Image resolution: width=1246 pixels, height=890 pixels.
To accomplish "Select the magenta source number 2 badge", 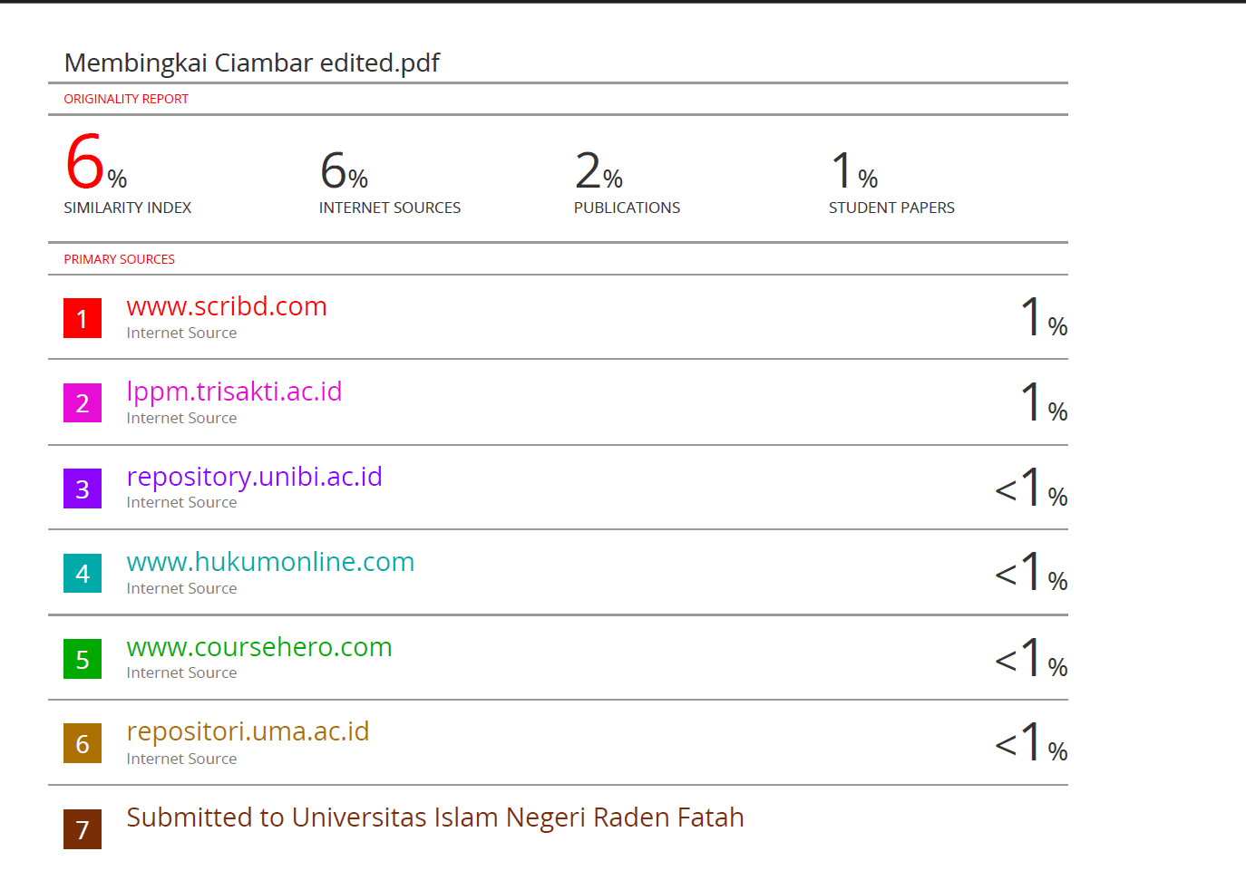I will (83, 403).
